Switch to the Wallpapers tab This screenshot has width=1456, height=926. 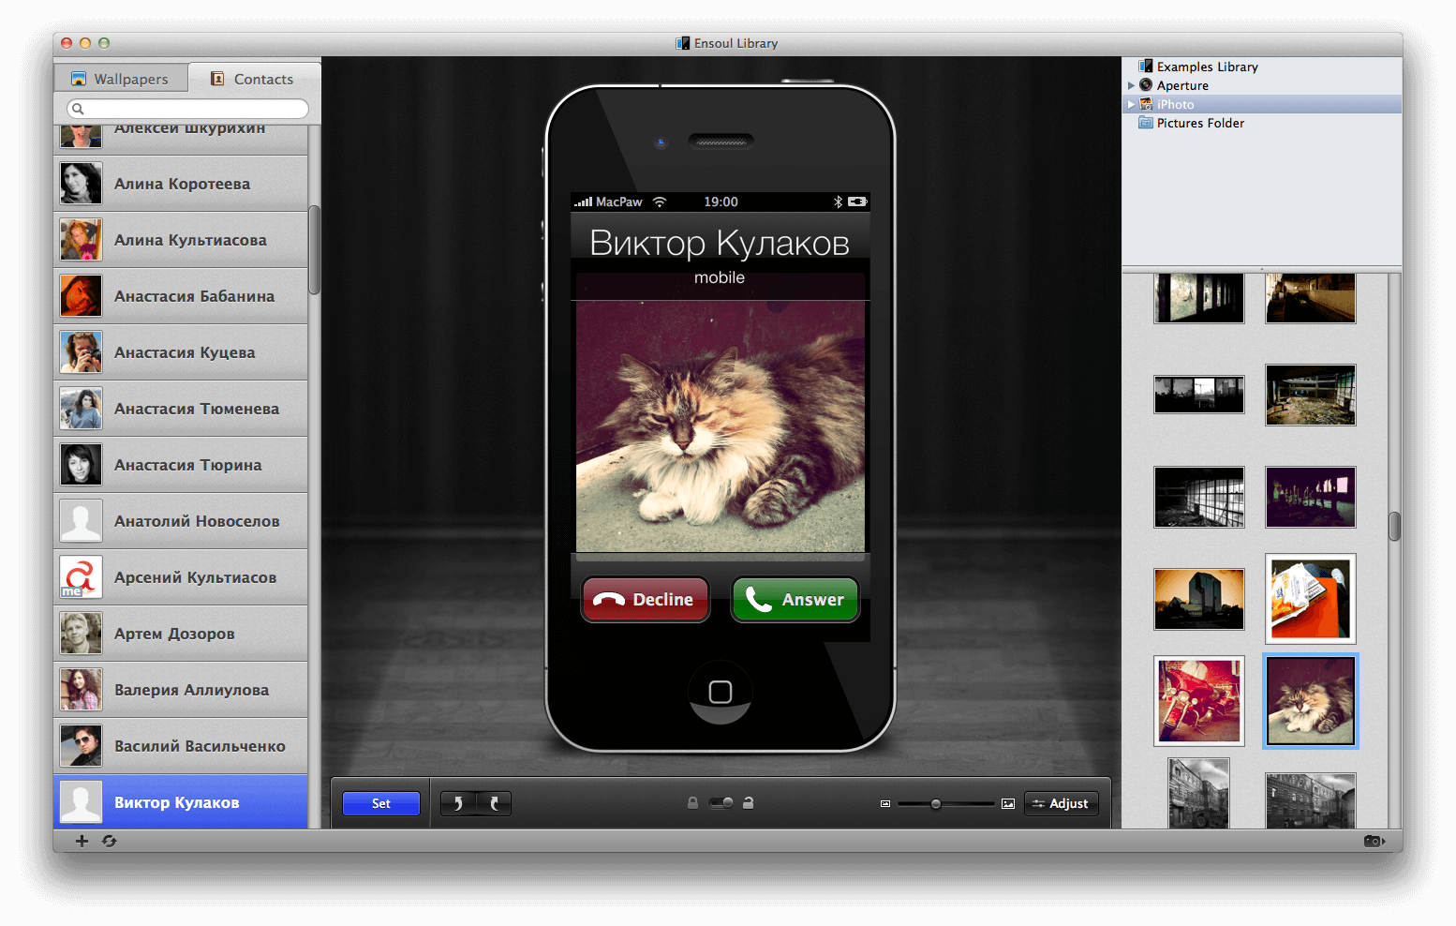pyautogui.click(x=121, y=79)
